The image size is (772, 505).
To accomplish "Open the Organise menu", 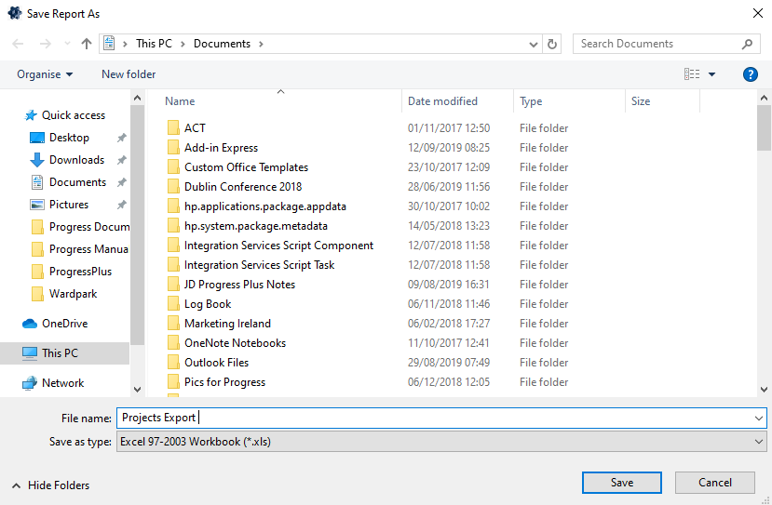I will [45, 74].
